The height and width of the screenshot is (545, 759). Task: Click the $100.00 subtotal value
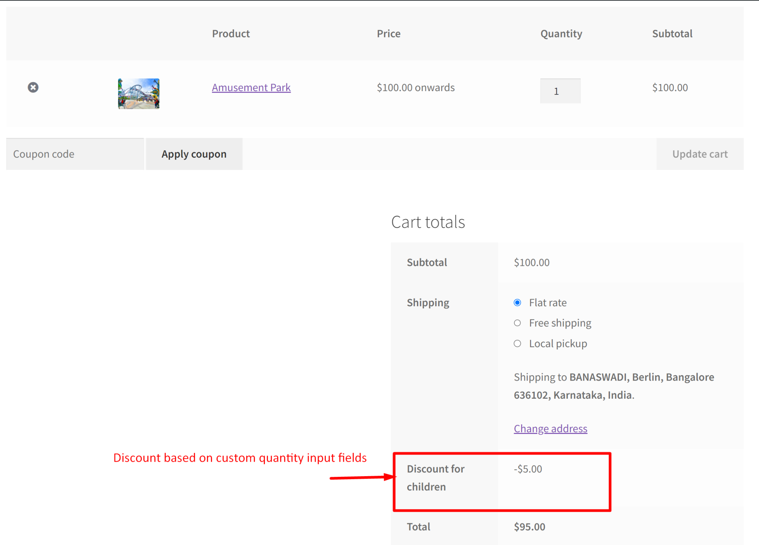tap(531, 262)
